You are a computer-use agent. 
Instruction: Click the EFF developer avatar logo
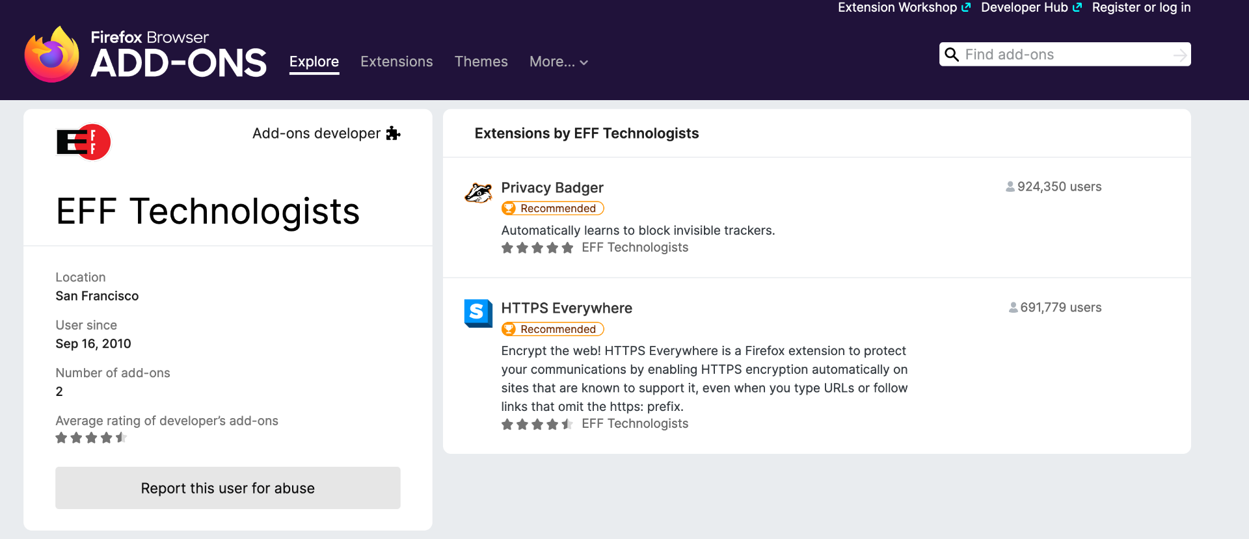(83, 142)
